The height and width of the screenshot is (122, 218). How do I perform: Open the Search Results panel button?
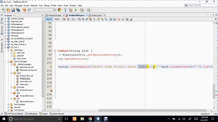[57, 114]
